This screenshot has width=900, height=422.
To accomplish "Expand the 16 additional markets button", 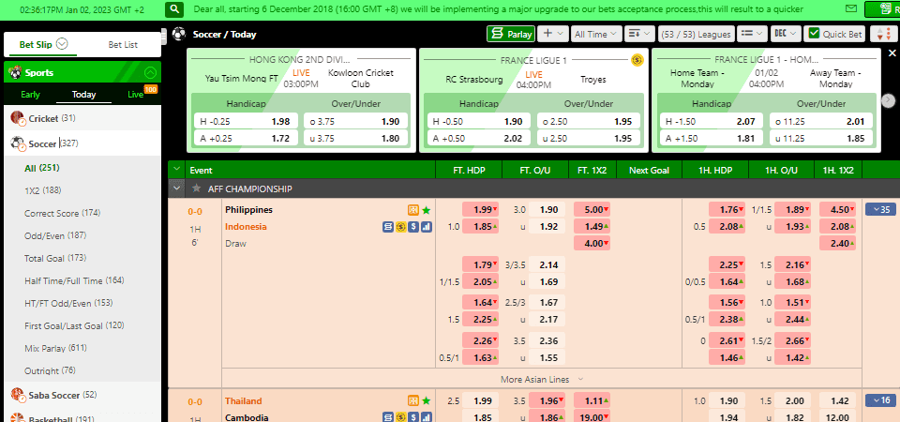I will (879, 400).
